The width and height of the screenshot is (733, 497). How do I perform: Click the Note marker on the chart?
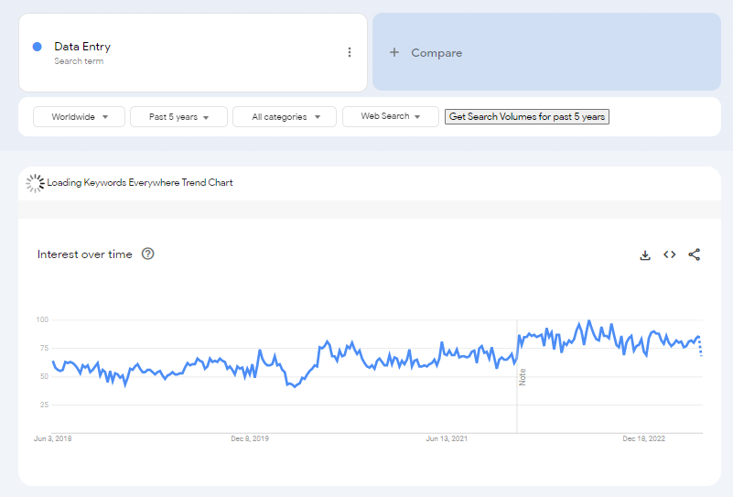pos(523,376)
